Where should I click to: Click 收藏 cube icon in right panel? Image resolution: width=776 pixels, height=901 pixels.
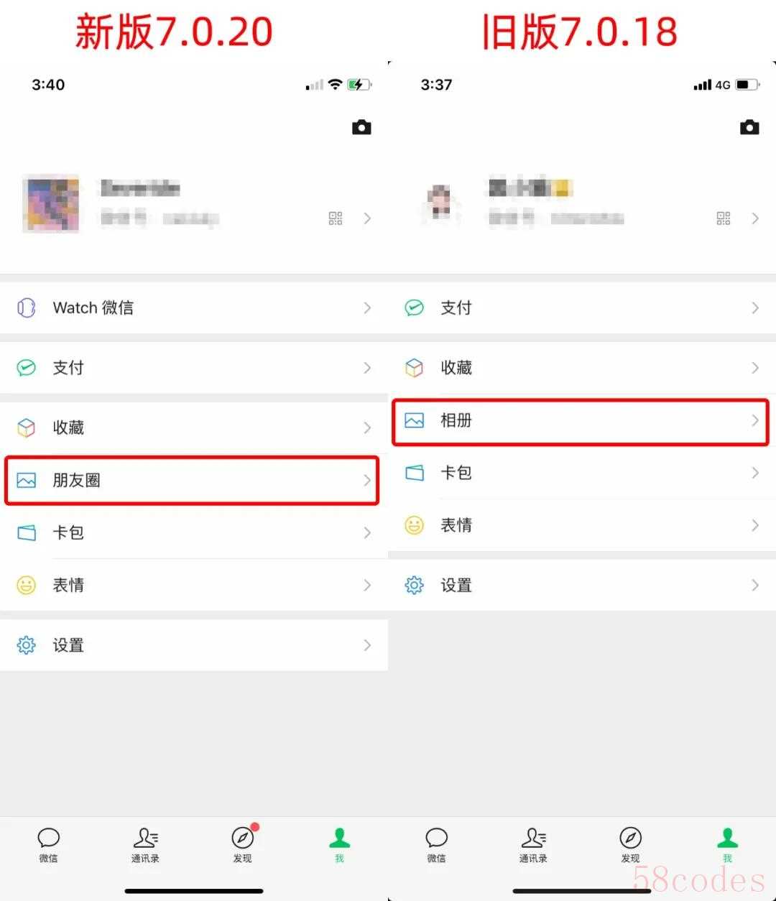(415, 368)
